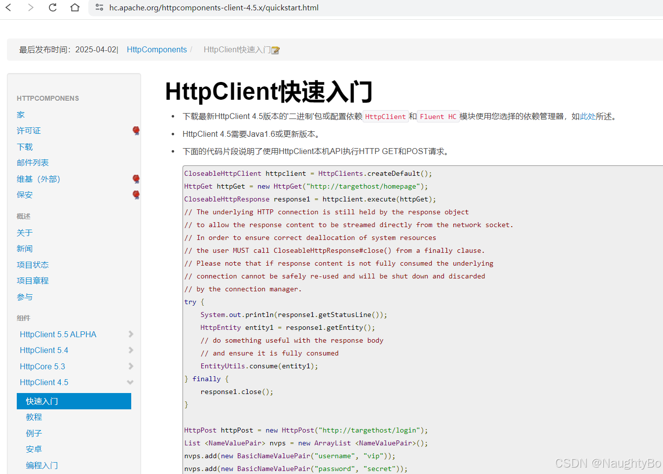Open 项目章程 sidebar link
The width and height of the screenshot is (663, 474).
tap(33, 280)
